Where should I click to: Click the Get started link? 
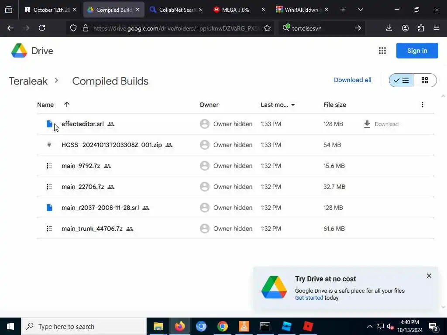[309, 297]
